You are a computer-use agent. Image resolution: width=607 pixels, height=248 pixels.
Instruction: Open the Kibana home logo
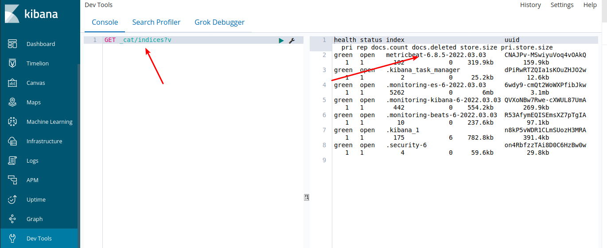point(31,14)
